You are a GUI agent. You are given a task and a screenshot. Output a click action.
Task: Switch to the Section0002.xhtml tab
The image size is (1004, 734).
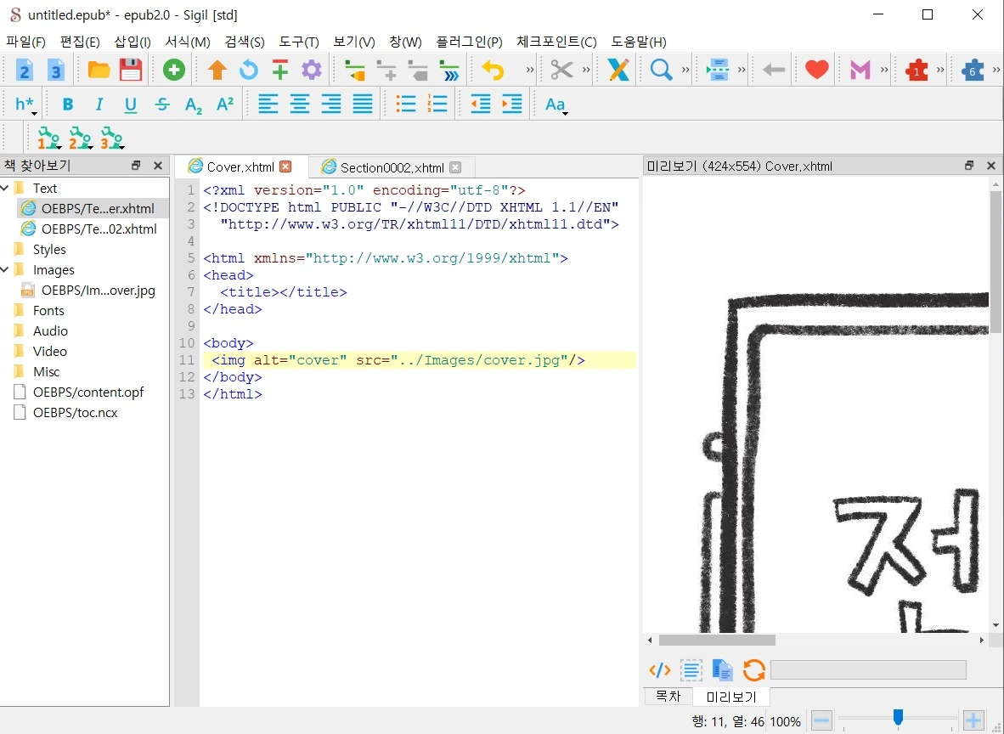coord(392,167)
